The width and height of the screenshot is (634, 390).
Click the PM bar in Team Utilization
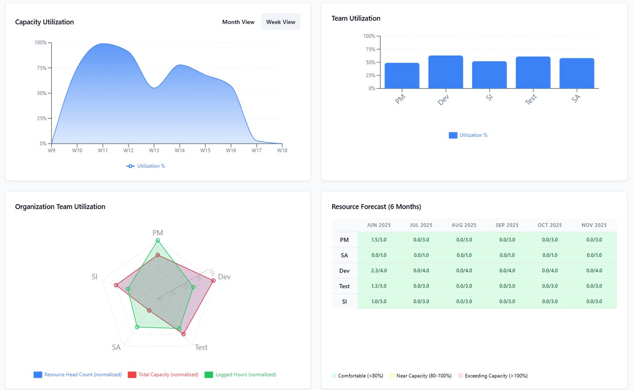tap(402, 76)
